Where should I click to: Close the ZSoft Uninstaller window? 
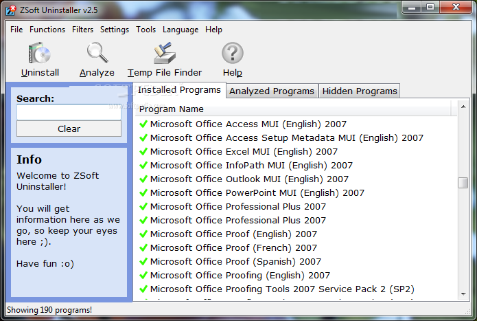click(456, 8)
